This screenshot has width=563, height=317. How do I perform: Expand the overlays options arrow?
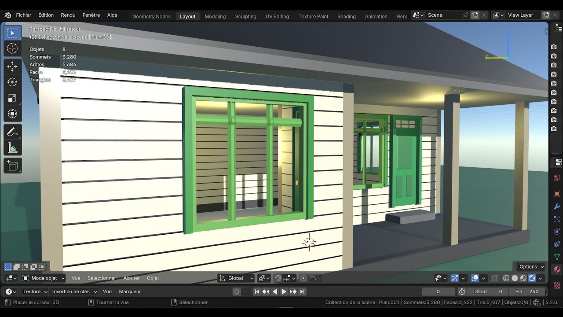pyautogui.click(x=483, y=278)
